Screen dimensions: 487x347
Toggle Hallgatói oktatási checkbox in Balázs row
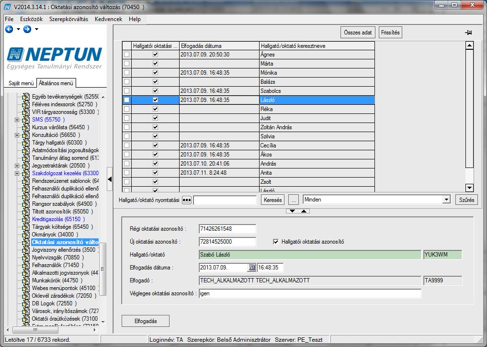pos(155,82)
